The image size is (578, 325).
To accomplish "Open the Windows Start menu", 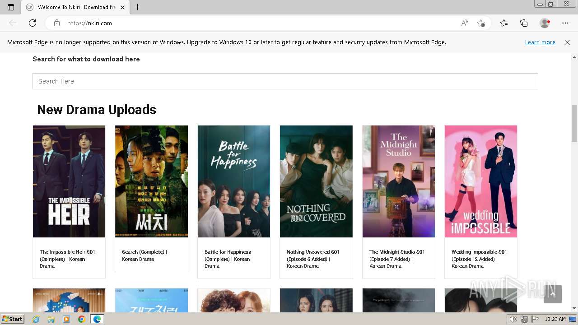I will 13,319.
